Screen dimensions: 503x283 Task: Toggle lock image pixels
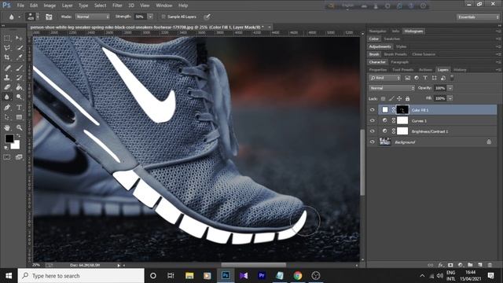coord(391,98)
